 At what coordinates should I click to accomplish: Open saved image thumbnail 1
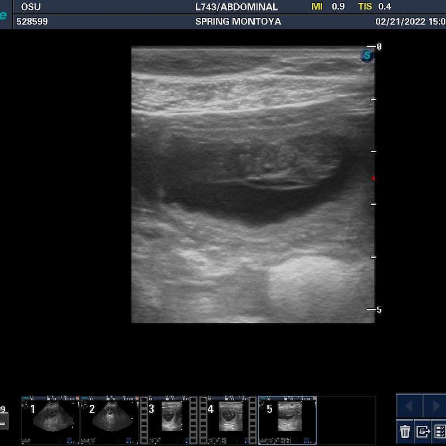coord(50,420)
